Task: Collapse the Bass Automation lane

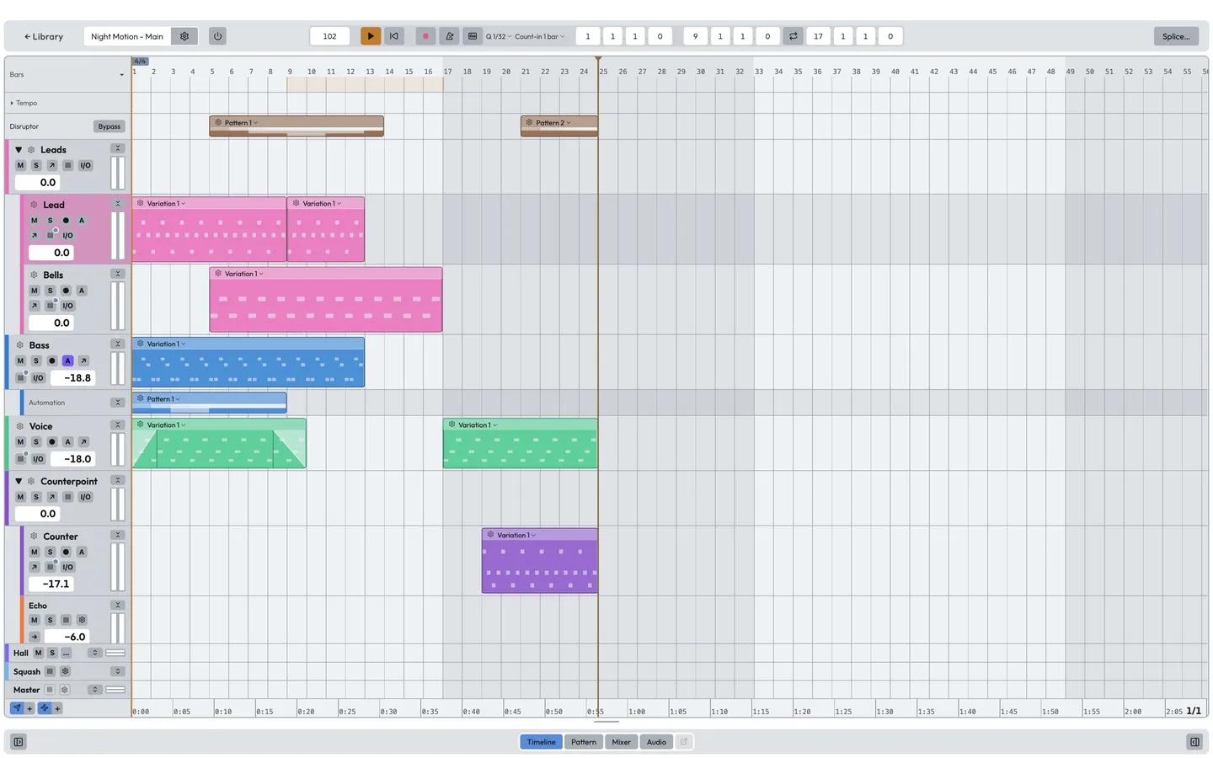Action: click(118, 403)
